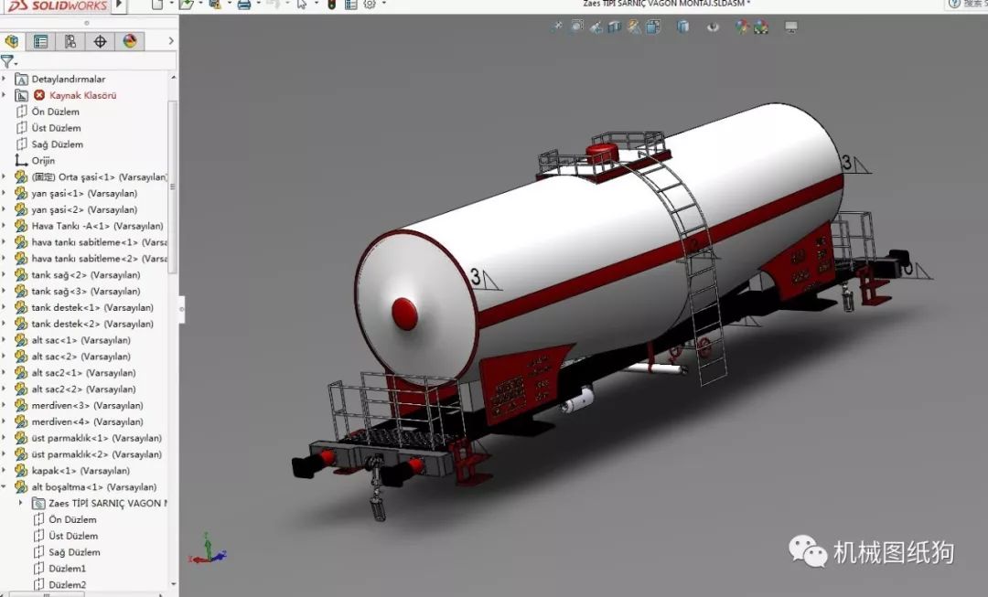Open the DisplayManager color ball tab
The height and width of the screenshot is (597, 988).
coord(130,41)
